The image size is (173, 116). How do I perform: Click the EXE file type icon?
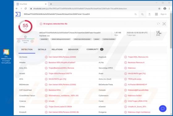(x=158, y=33)
